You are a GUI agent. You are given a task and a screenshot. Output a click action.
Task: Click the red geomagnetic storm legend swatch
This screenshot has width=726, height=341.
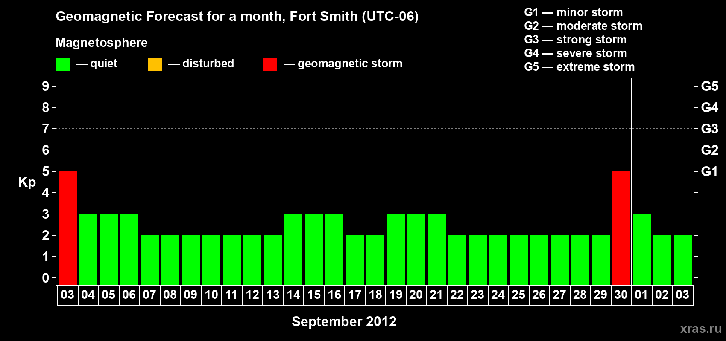coord(270,64)
